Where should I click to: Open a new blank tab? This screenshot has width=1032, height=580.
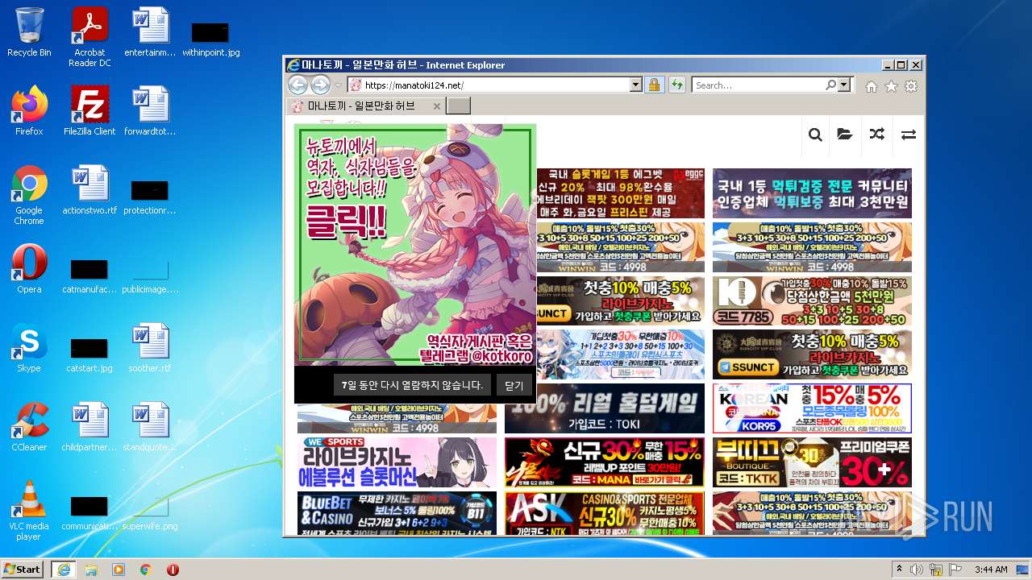[458, 106]
